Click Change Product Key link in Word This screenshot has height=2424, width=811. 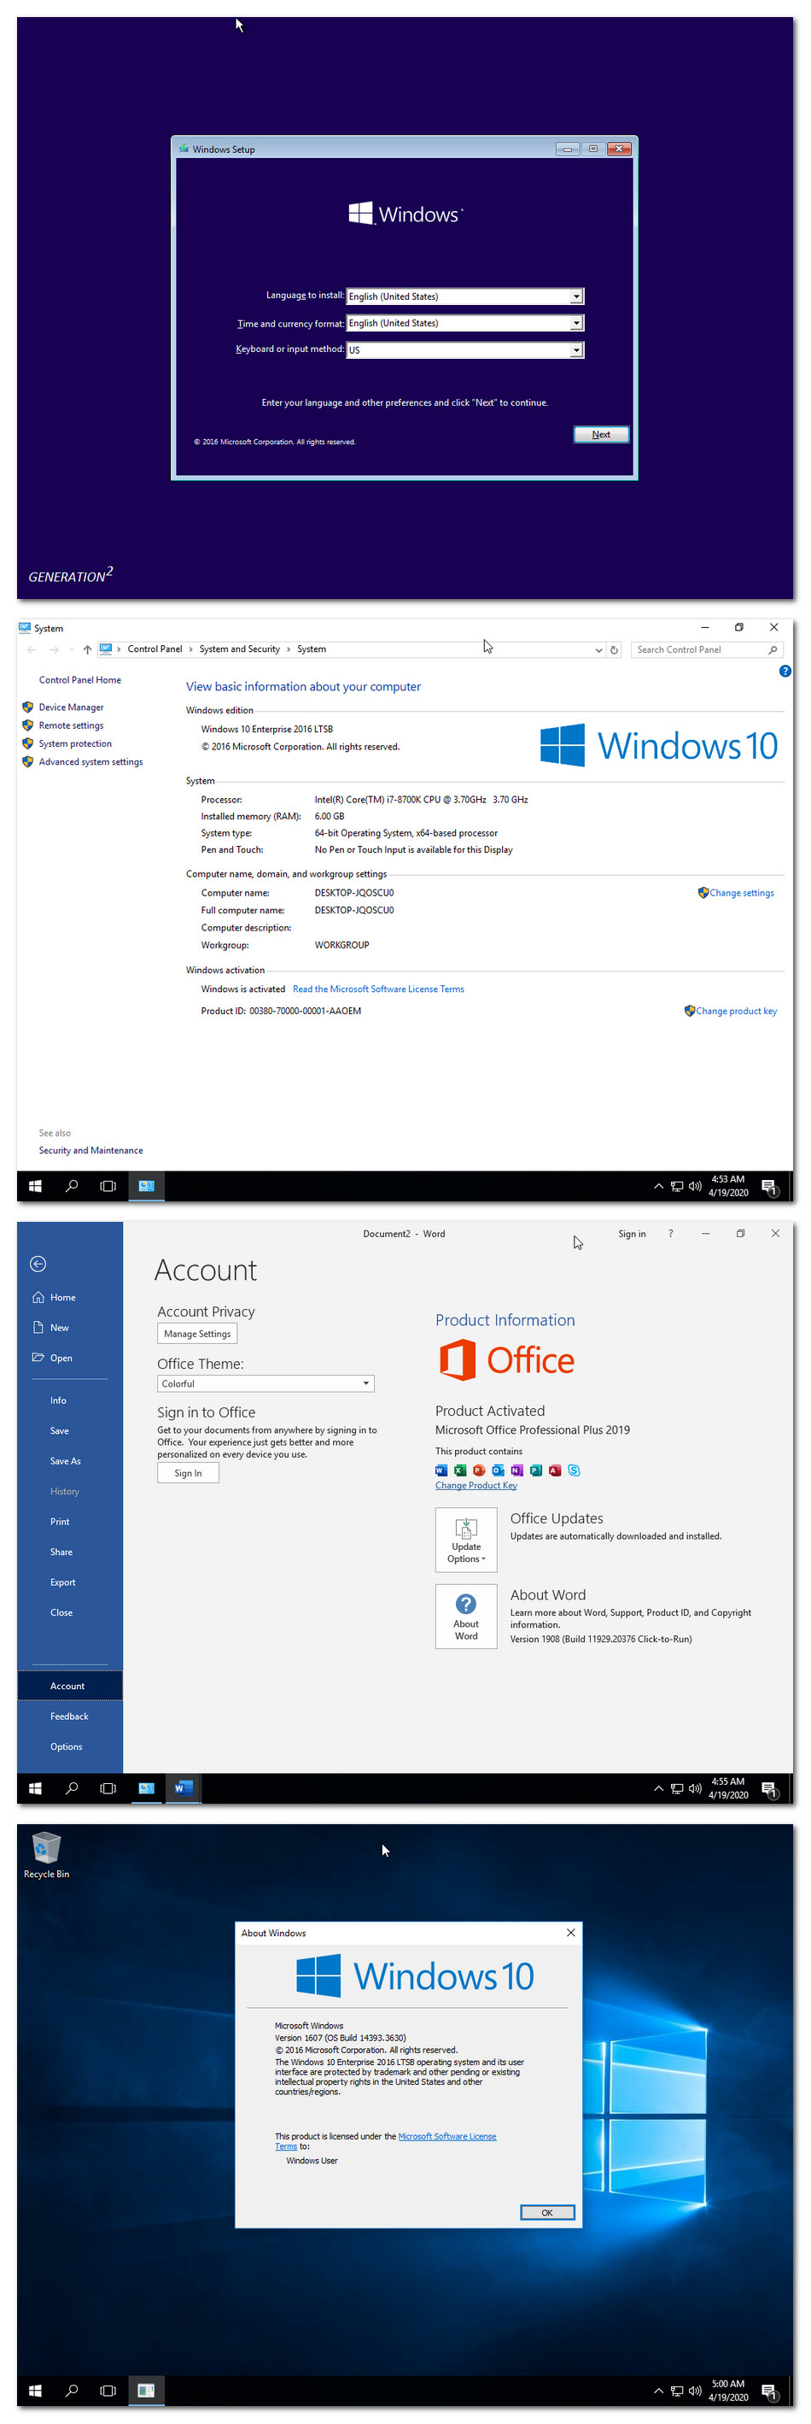476,1485
